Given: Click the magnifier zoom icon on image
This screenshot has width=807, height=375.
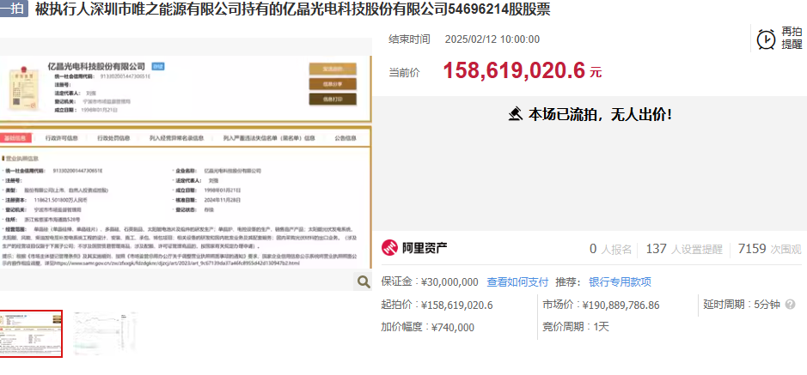Looking at the screenshot, I should 363,281.
